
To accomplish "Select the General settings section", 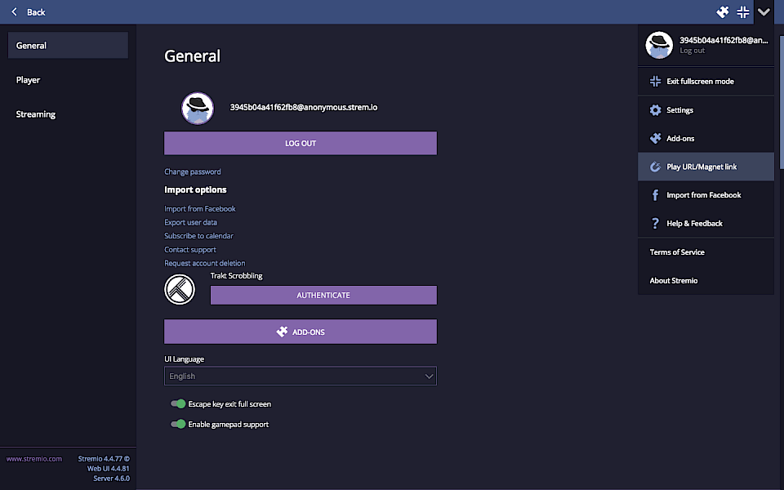I will coord(68,46).
